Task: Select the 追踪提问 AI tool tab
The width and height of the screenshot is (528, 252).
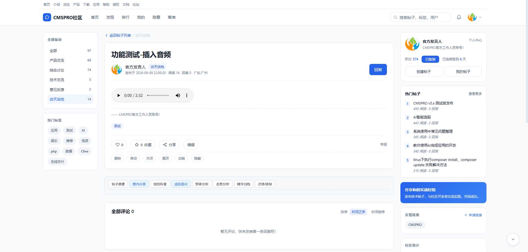Action: [x=181, y=184]
